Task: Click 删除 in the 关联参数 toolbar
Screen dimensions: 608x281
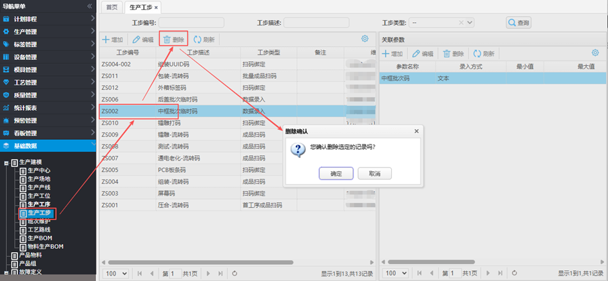Action: (x=453, y=54)
